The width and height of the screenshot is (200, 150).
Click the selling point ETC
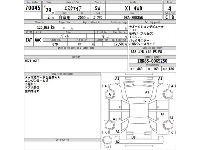click(x=133, y=30)
